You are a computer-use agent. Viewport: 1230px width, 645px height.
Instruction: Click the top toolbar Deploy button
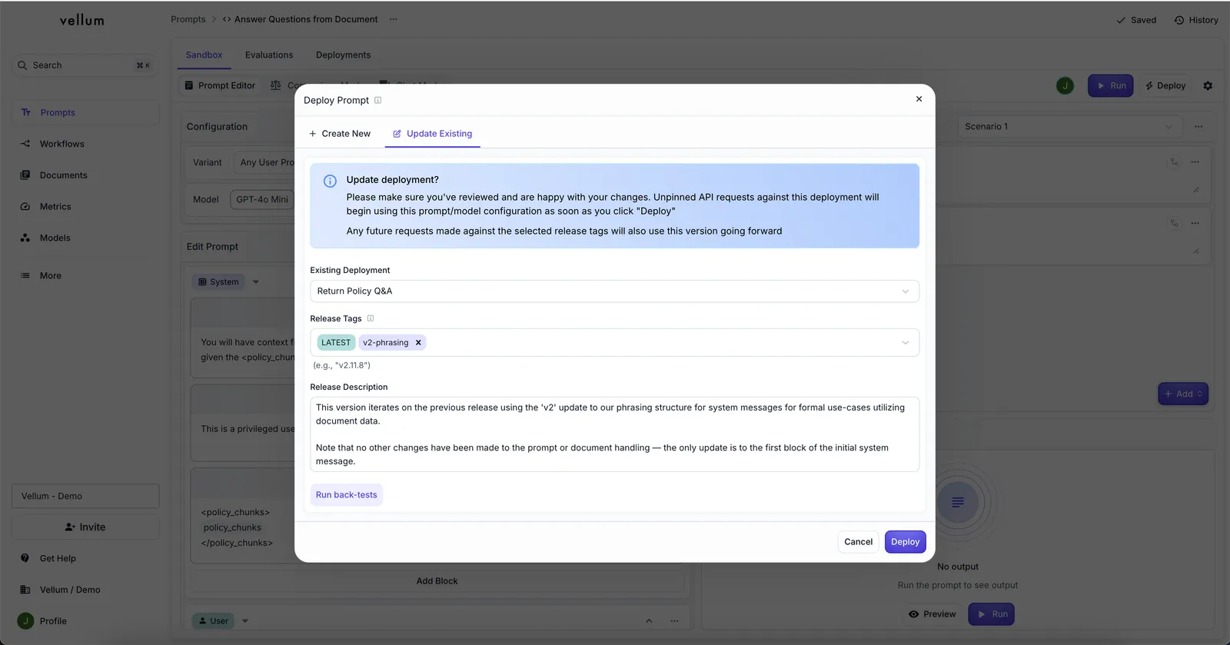point(1165,86)
